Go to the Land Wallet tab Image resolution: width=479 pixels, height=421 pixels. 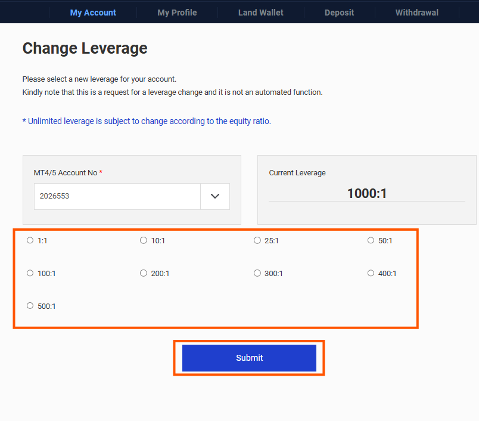[260, 13]
